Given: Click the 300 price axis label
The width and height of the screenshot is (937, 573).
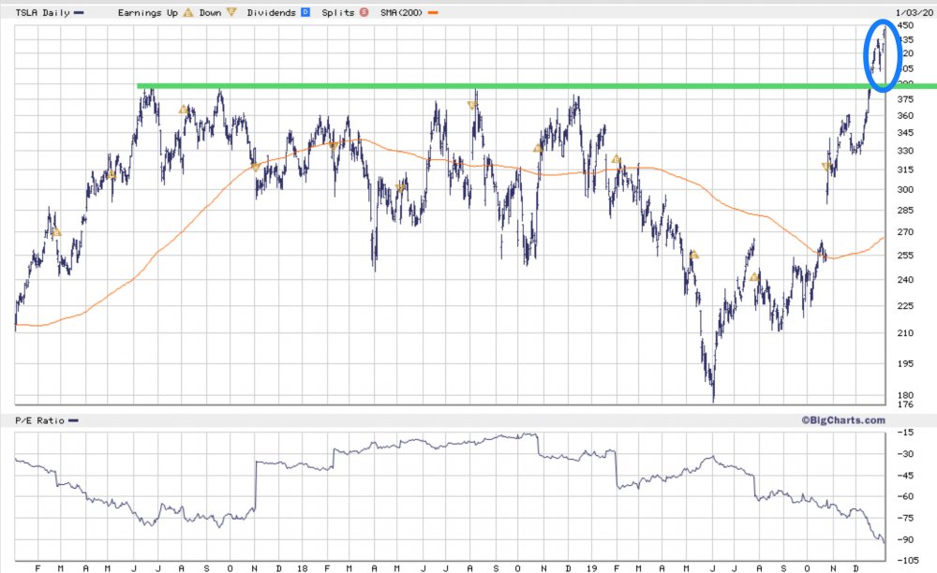Looking at the screenshot, I should tap(905, 189).
